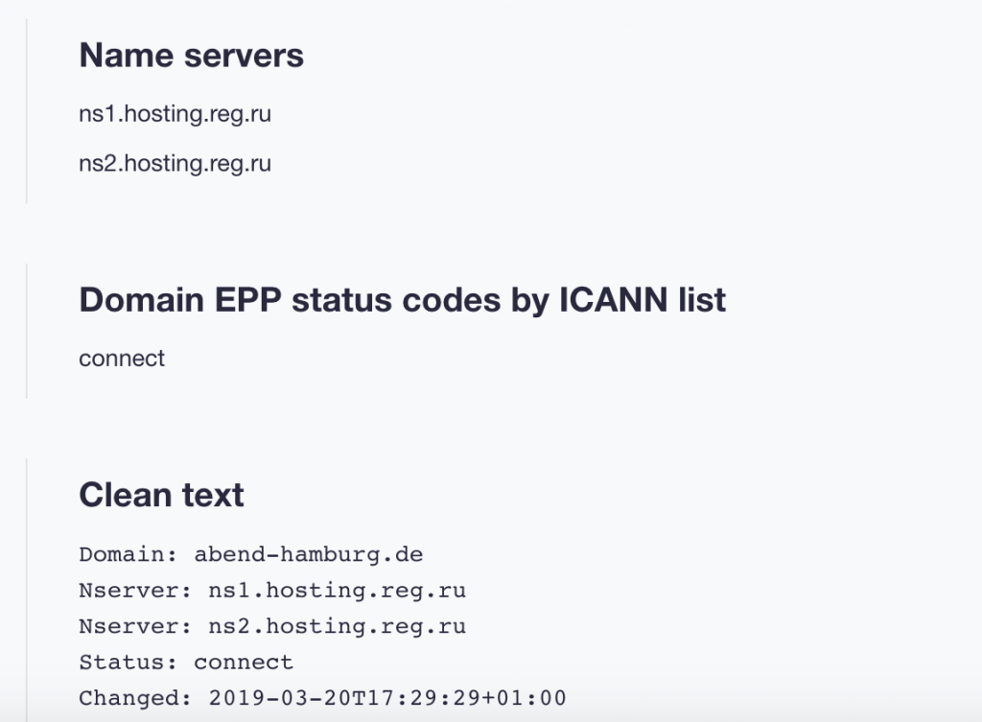Click the 'Status:' label in clean text
The image size is (982, 722).
[129, 662]
